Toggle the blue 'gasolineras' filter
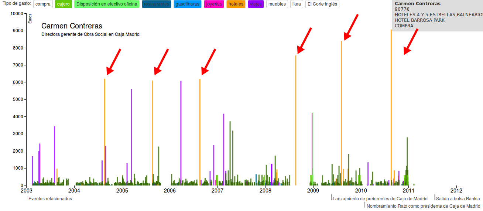The image size is (483, 211). [x=187, y=4]
